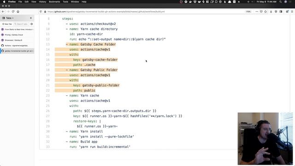Image resolution: width=295 pixels, height=166 pixels.
Task: Click the date and time display
Action: click(266, 2)
